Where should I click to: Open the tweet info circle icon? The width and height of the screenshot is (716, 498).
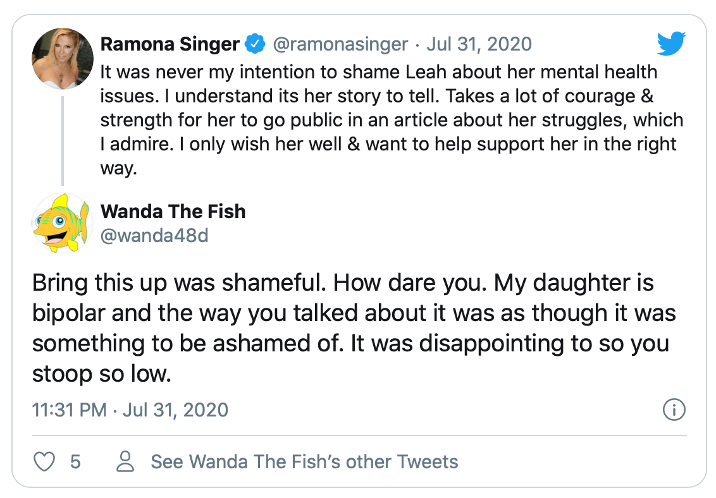[674, 410]
